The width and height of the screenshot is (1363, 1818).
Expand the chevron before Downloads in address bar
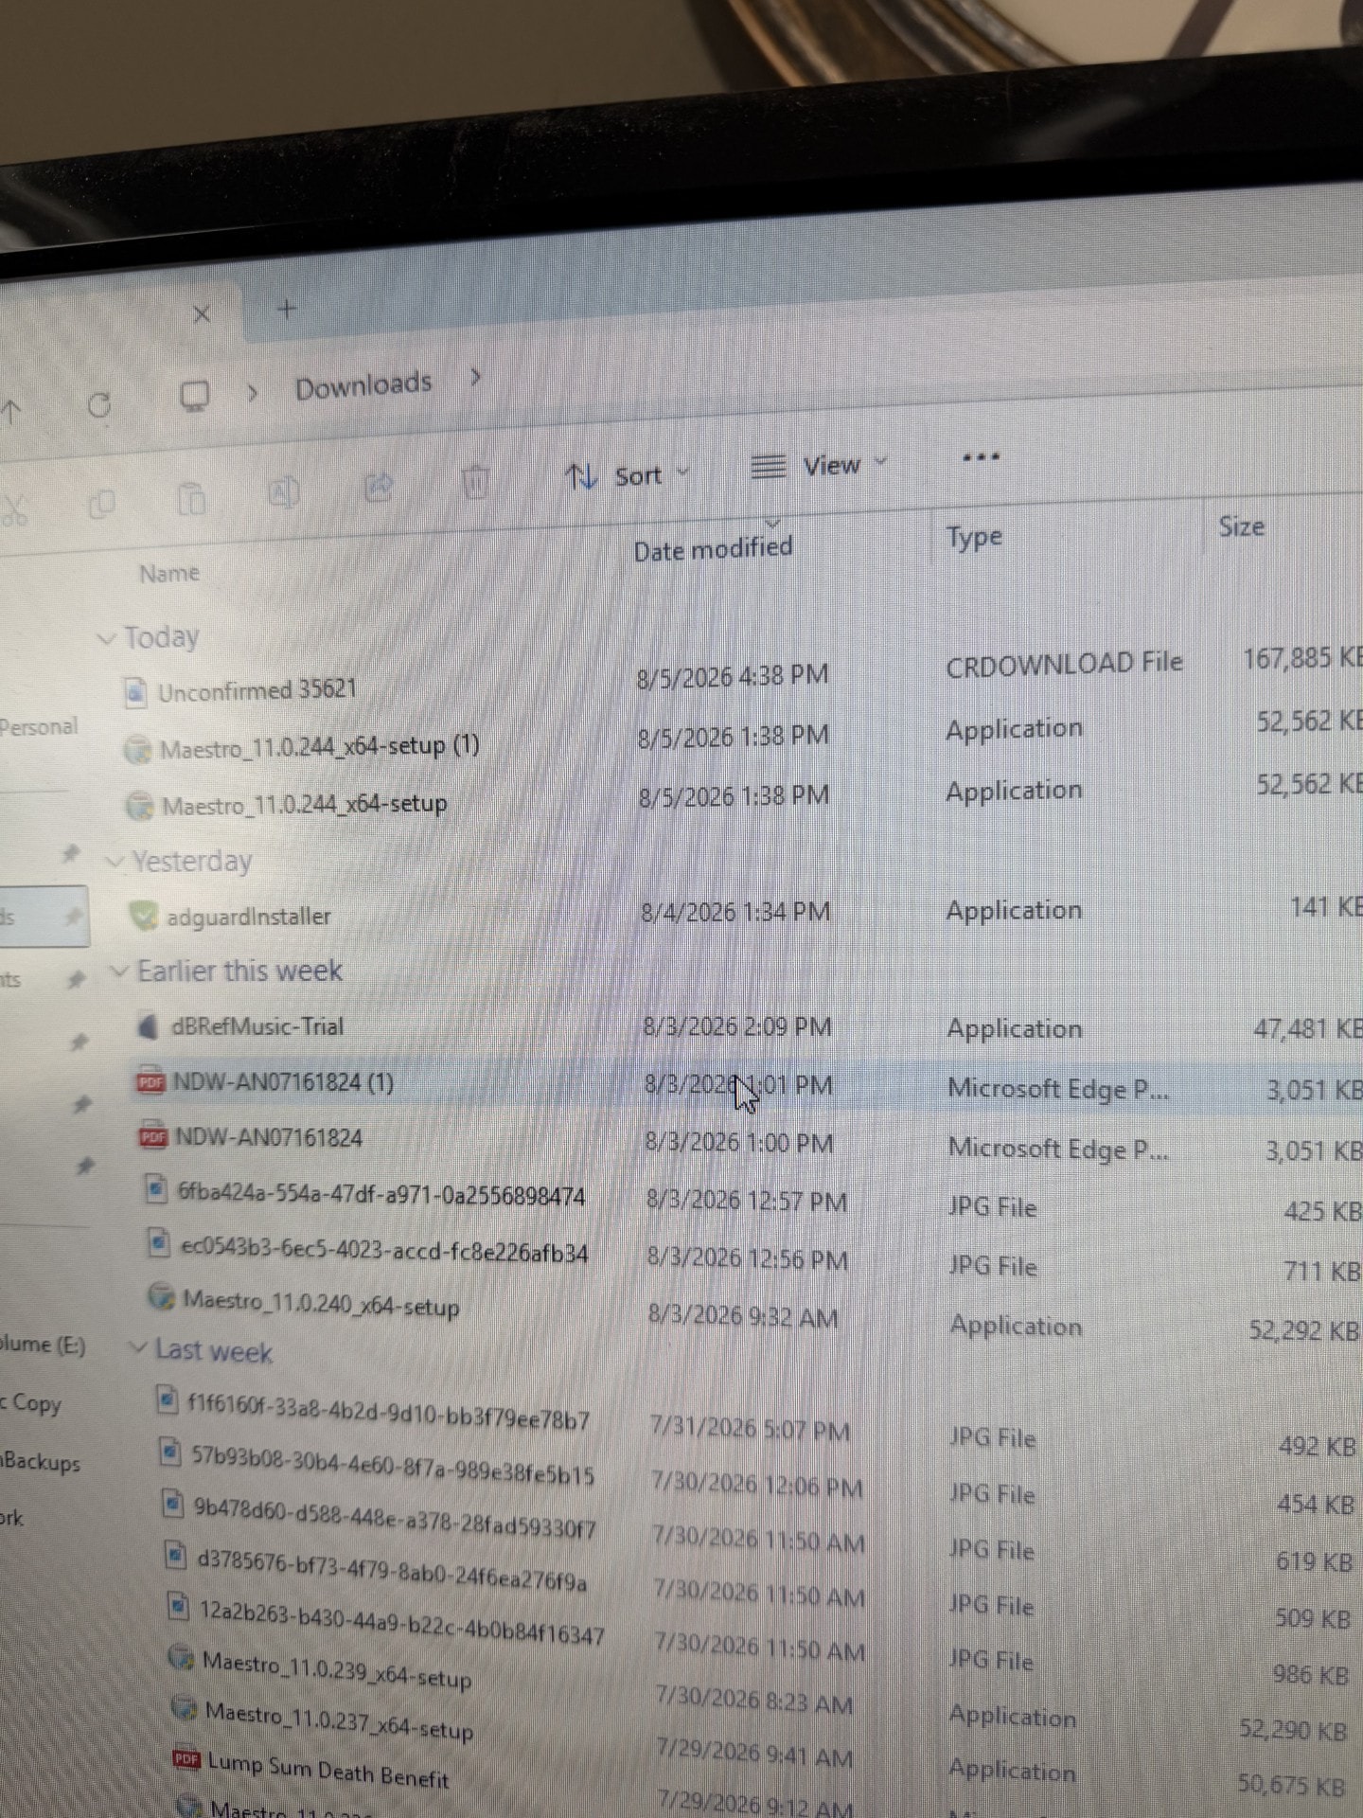(x=252, y=392)
